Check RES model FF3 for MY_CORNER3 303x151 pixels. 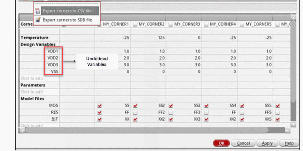point(171,112)
